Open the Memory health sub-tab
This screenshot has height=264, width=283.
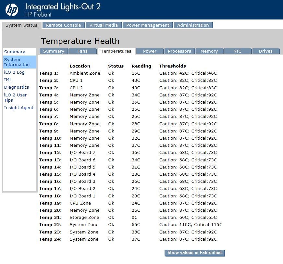click(209, 51)
